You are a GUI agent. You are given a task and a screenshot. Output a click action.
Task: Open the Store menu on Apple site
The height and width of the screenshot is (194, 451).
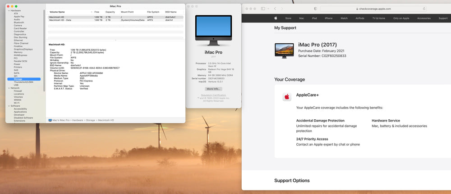pos(288,18)
